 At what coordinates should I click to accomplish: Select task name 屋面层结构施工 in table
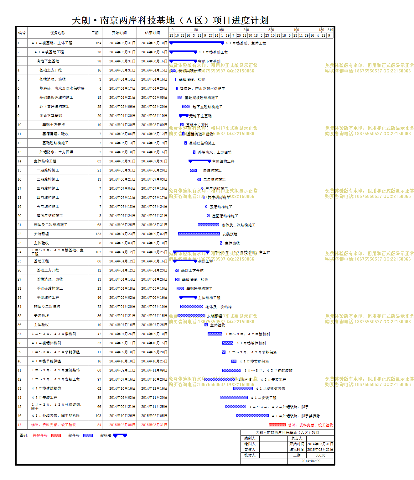tap(50, 216)
